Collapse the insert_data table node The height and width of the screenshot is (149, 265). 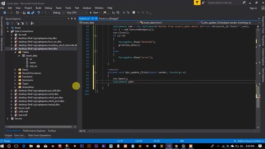pos(19,56)
